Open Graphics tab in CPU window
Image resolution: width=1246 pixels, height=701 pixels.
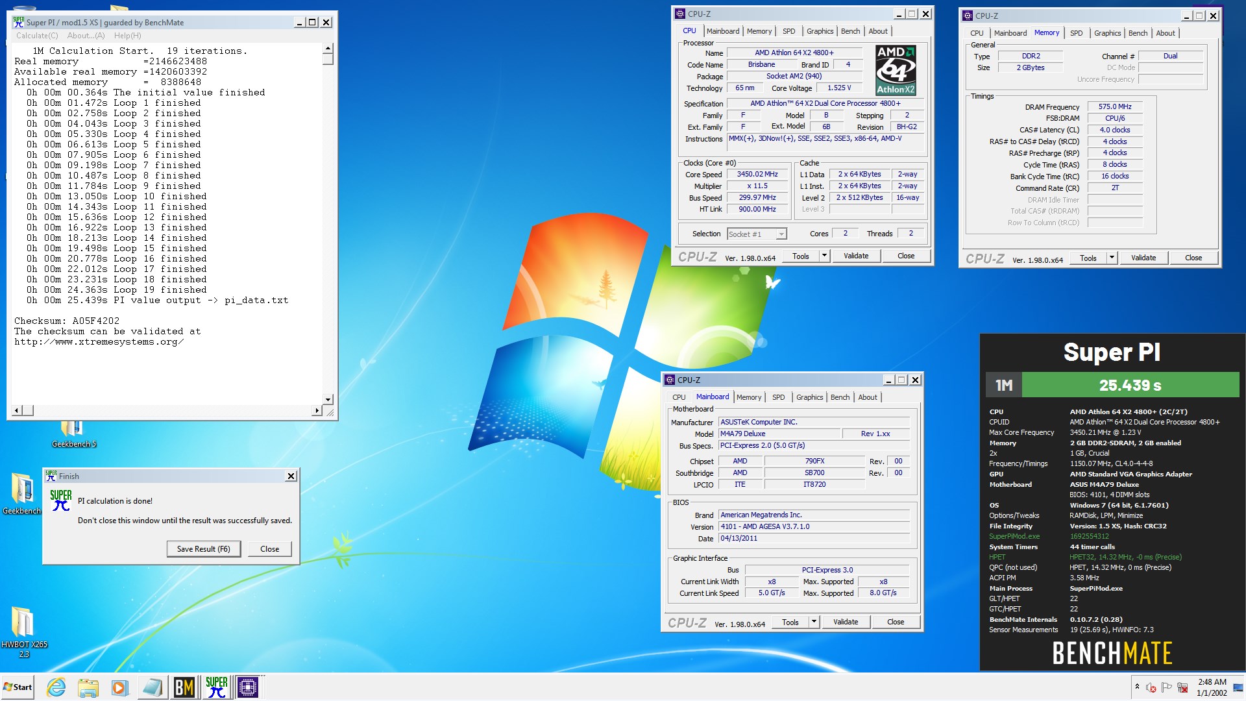tap(820, 31)
